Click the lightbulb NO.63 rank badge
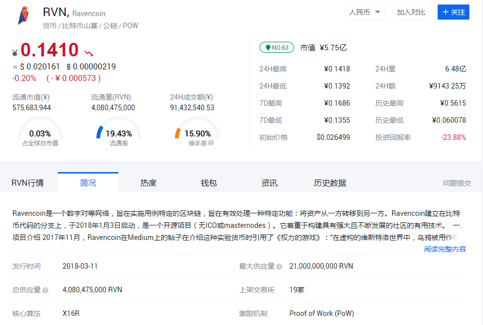The height and width of the screenshot is (325, 483). [277, 48]
